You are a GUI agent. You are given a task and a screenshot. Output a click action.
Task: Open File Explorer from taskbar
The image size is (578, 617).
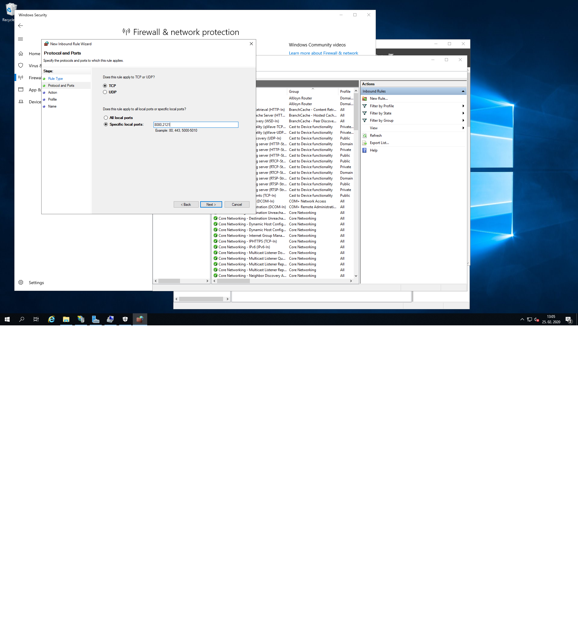pyautogui.click(x=66, y=319)
